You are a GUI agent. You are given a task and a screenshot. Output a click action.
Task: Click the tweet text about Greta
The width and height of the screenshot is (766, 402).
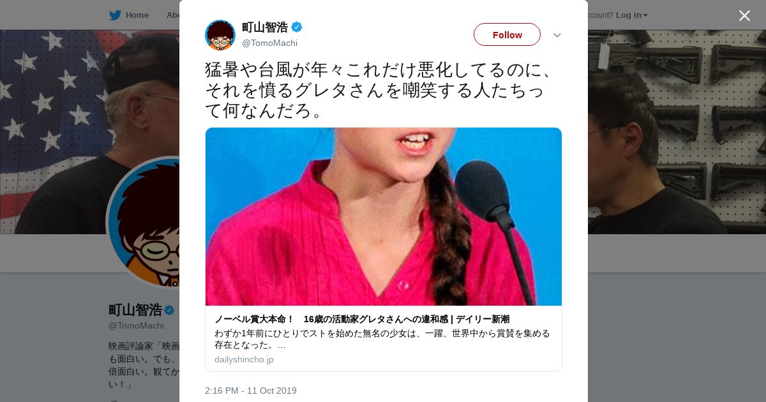tap(380, 89)
